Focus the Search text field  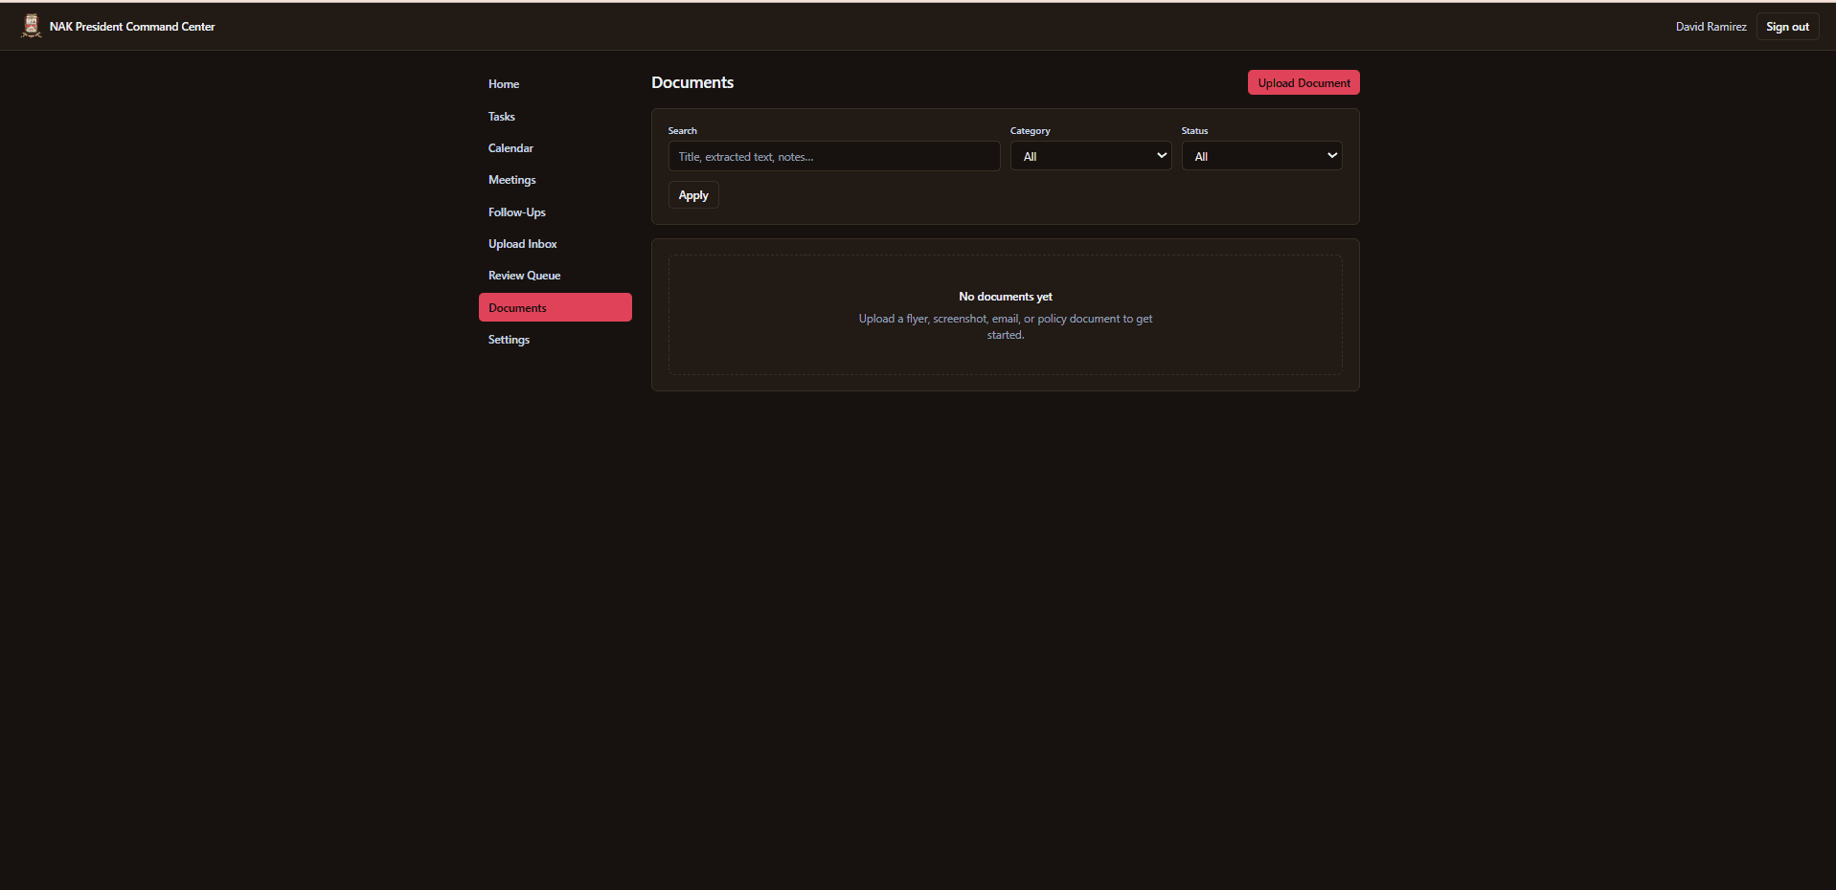coord(834,156)
